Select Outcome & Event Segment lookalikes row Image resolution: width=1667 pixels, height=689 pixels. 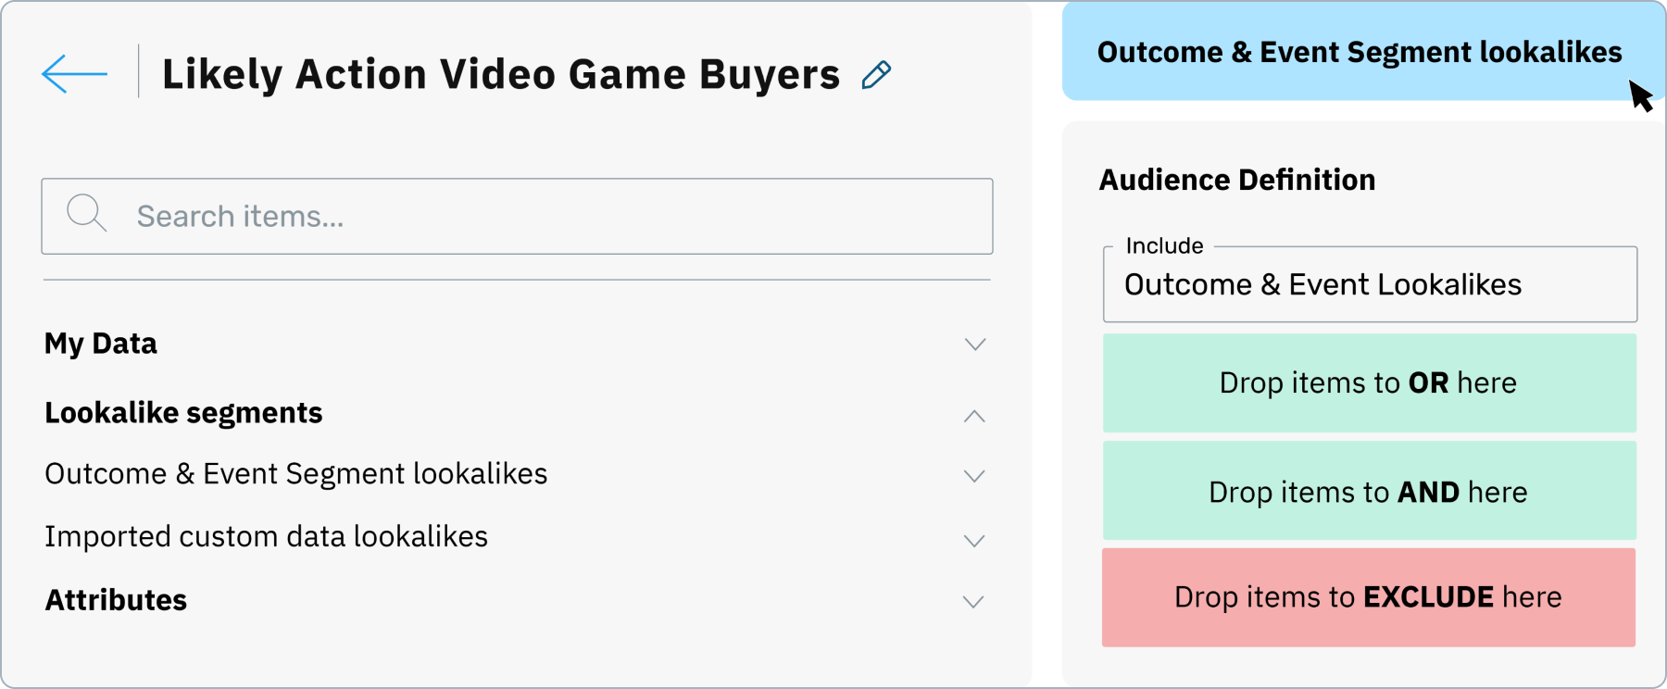[517, 474]
